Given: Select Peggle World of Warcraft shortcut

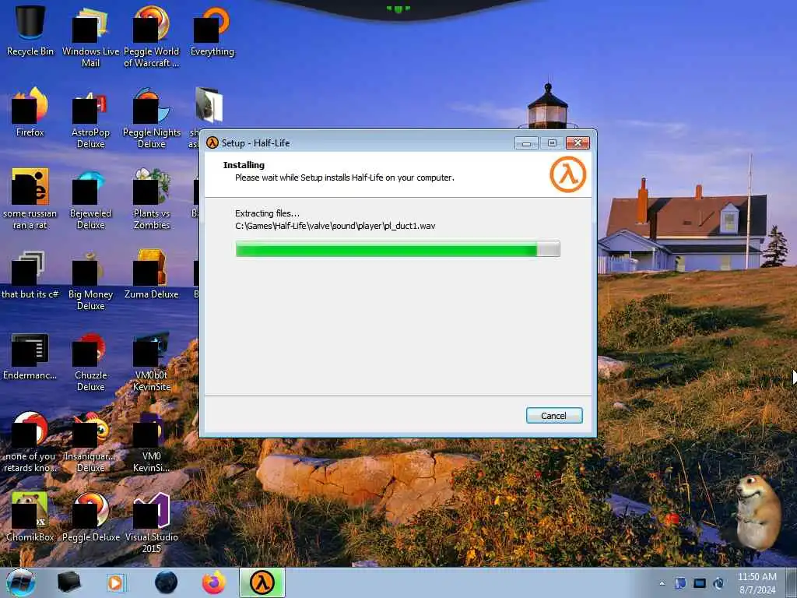Looking at the screenshot, I should [x=152, y=36].
